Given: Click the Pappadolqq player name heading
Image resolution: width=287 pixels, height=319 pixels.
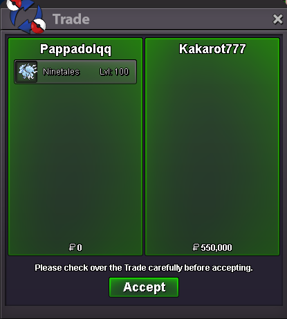Looking at the screenshot, I should [75, 50].
